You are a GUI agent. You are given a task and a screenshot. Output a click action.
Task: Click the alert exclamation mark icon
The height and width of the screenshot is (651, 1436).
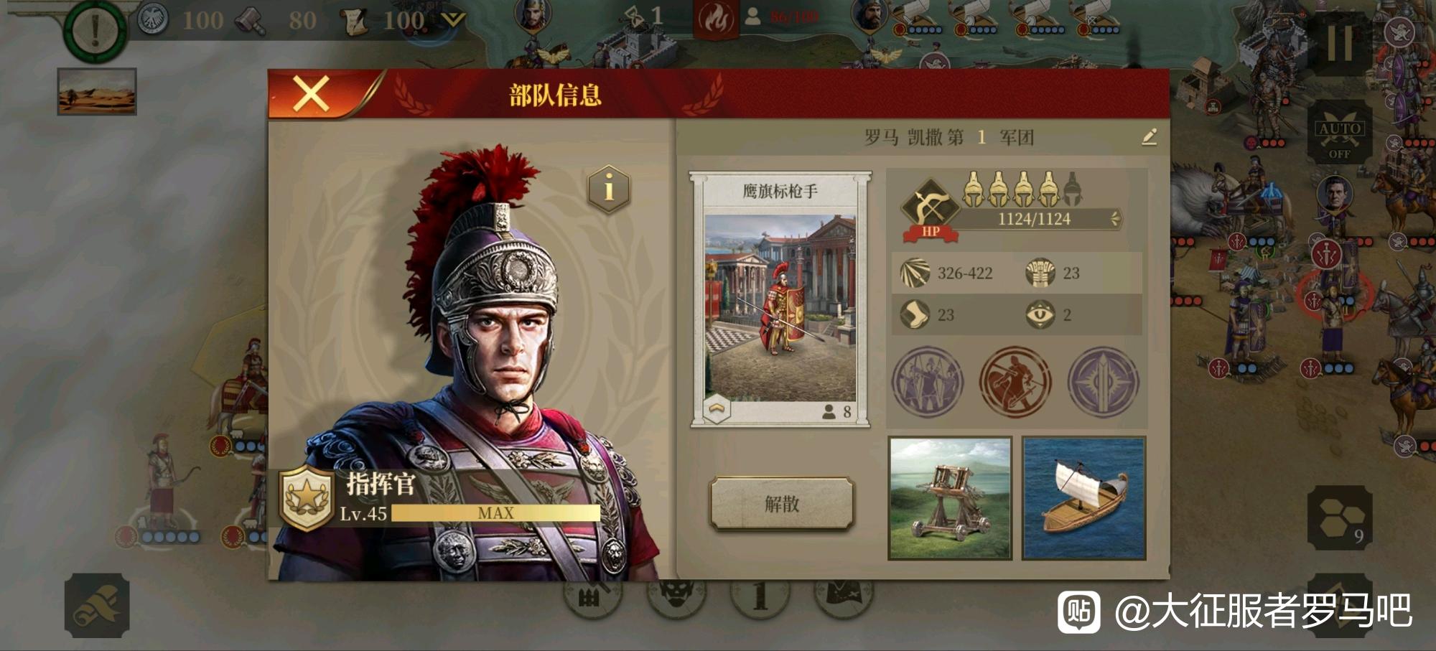coord(95,29)
